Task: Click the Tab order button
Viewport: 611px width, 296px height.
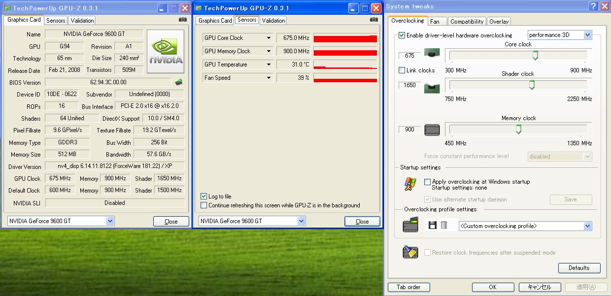Action: [408, 287]
